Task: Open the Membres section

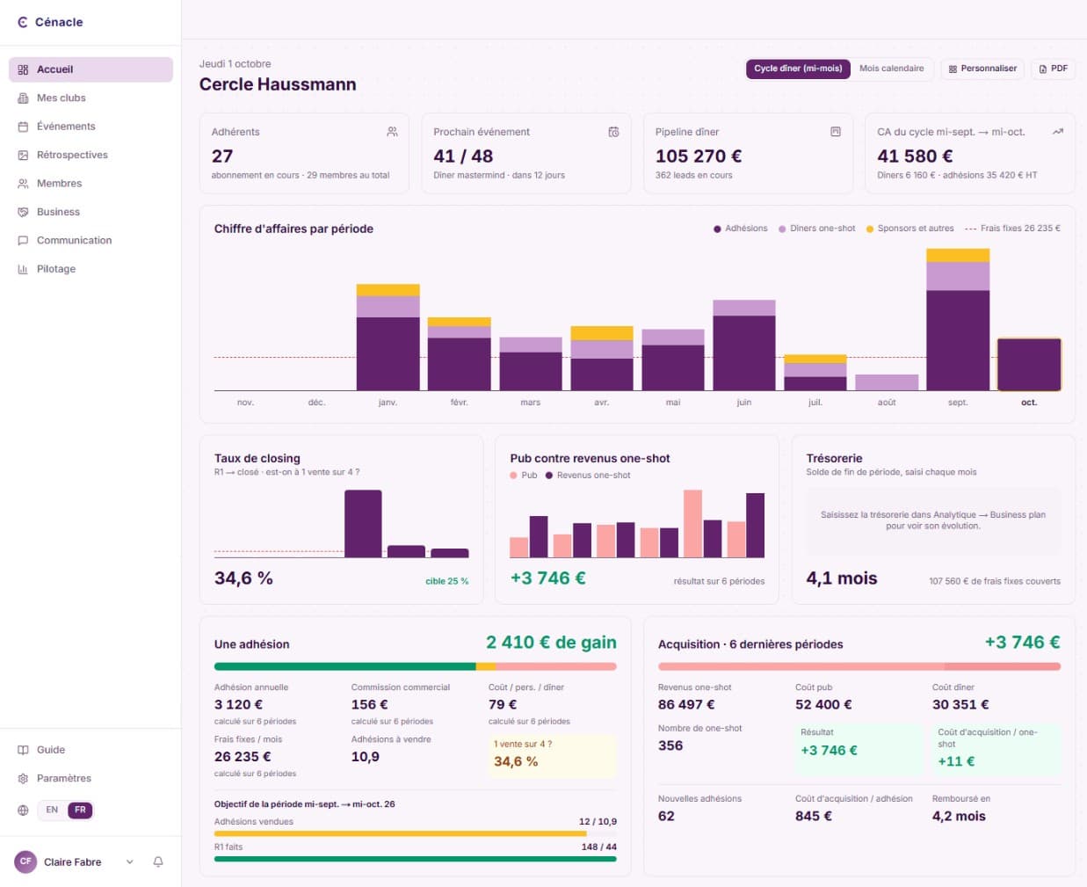Action: tap(91, 184)
